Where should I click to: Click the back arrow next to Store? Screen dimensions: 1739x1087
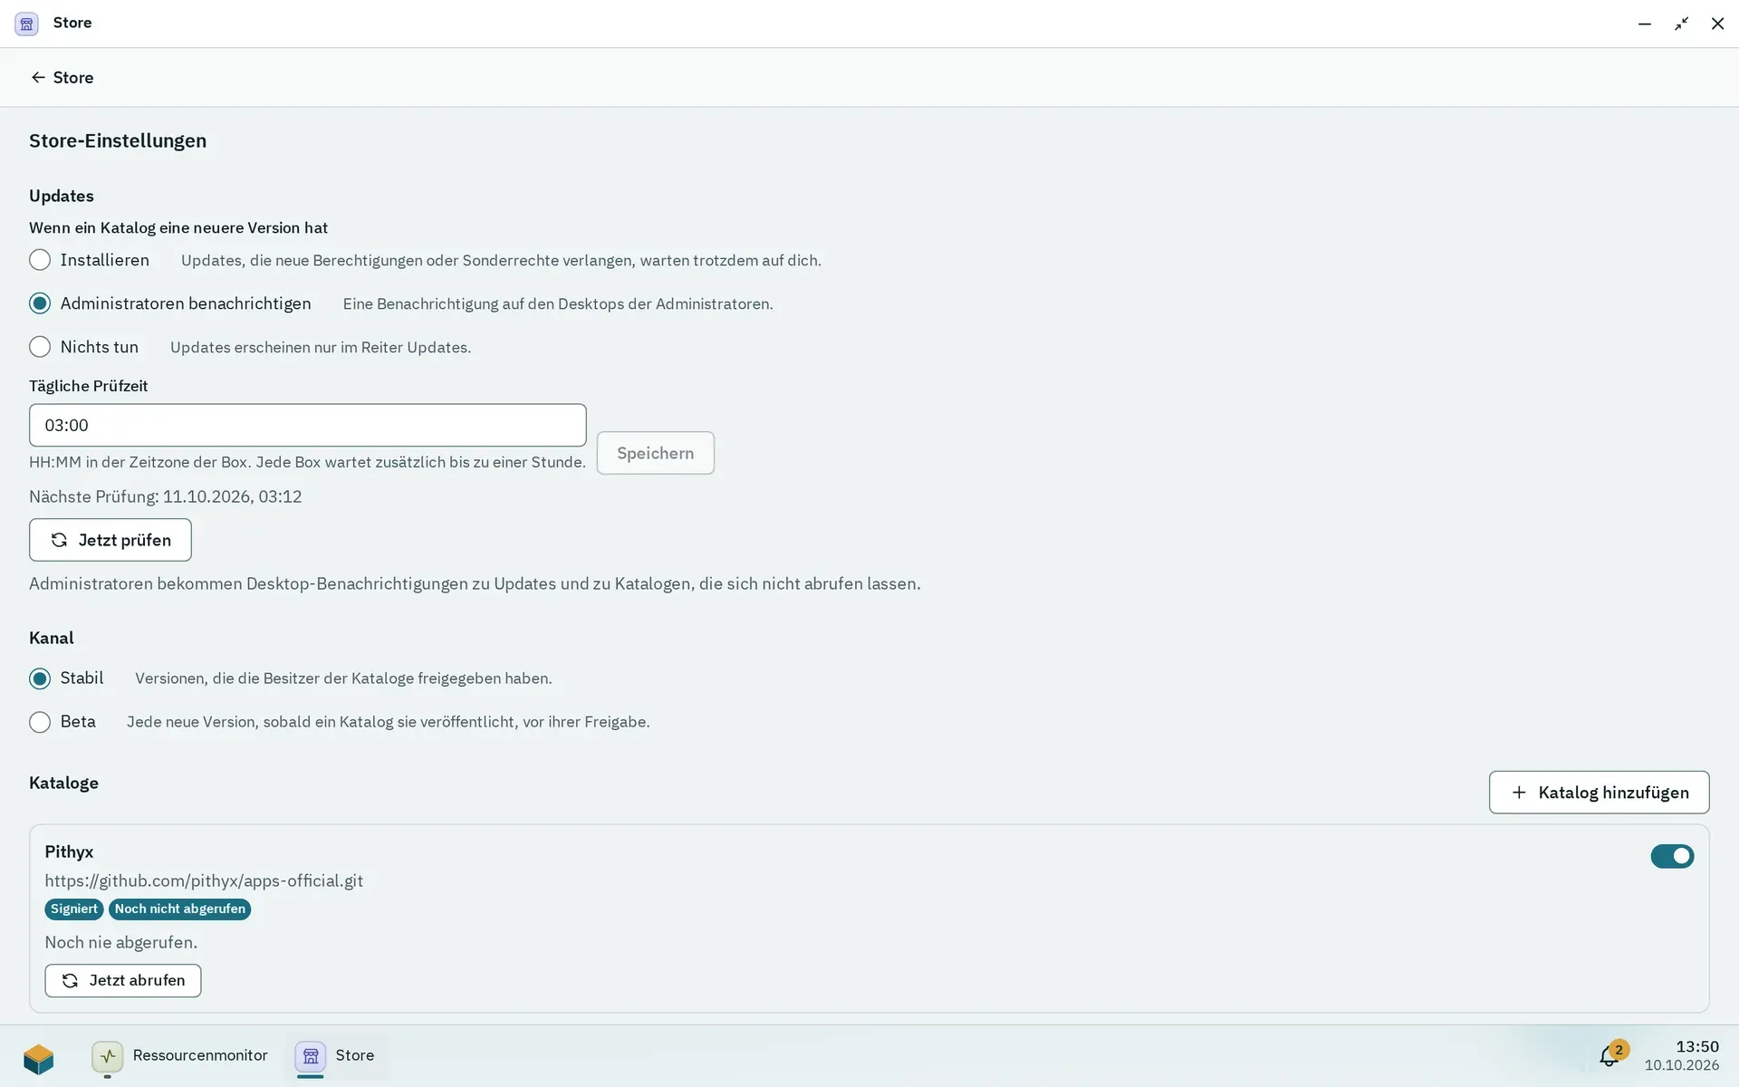point(38,78)
